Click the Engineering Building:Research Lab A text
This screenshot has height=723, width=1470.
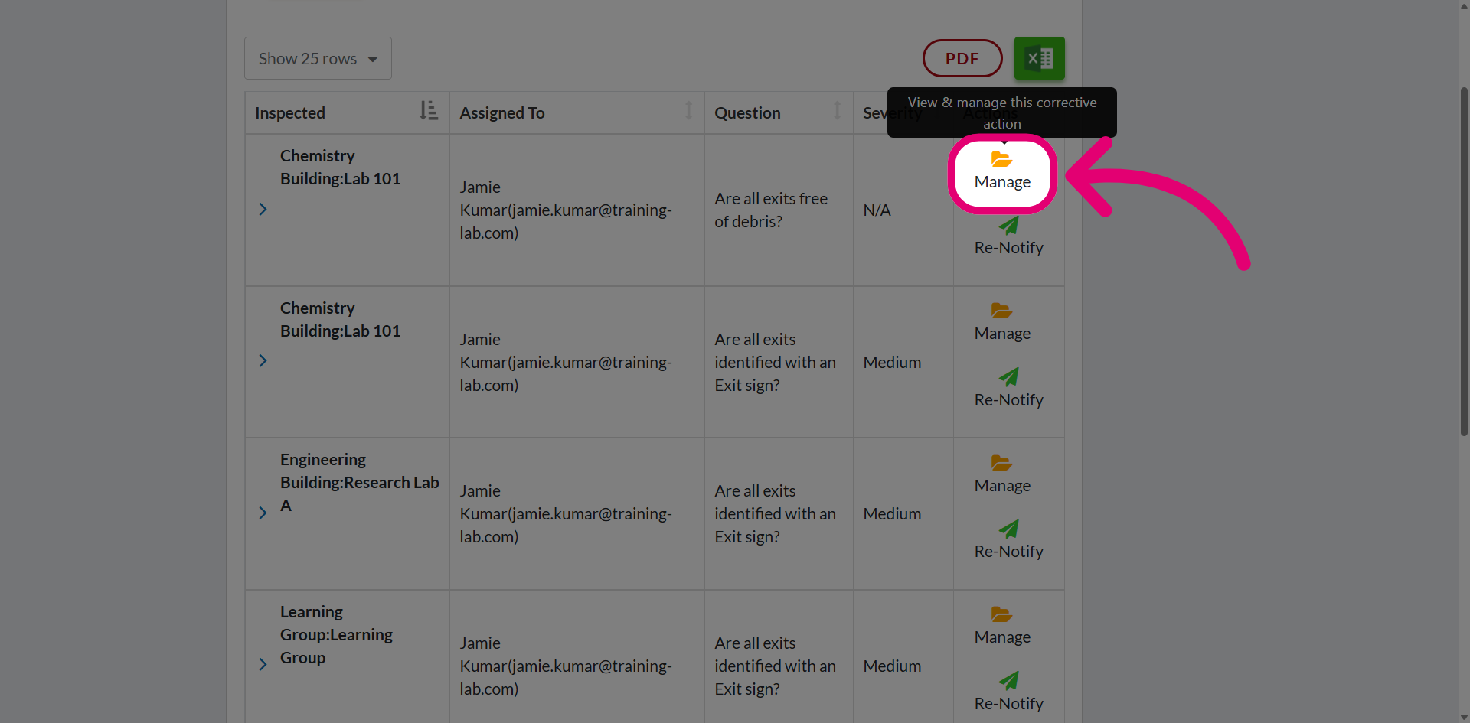(359, 482)
